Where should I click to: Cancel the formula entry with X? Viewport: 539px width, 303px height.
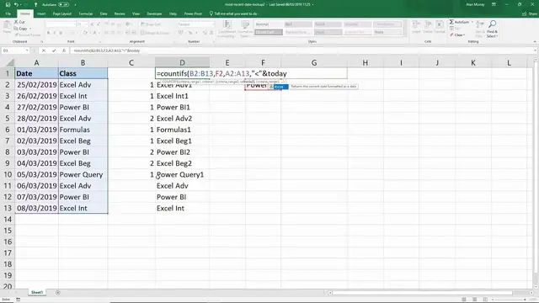click(44, 50)
